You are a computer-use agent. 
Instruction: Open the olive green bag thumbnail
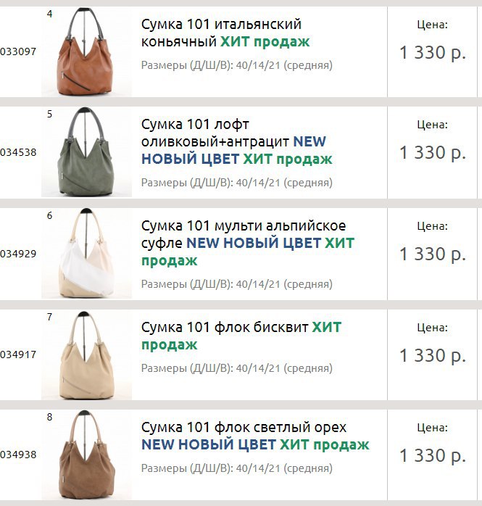click(x=86, y=152)
